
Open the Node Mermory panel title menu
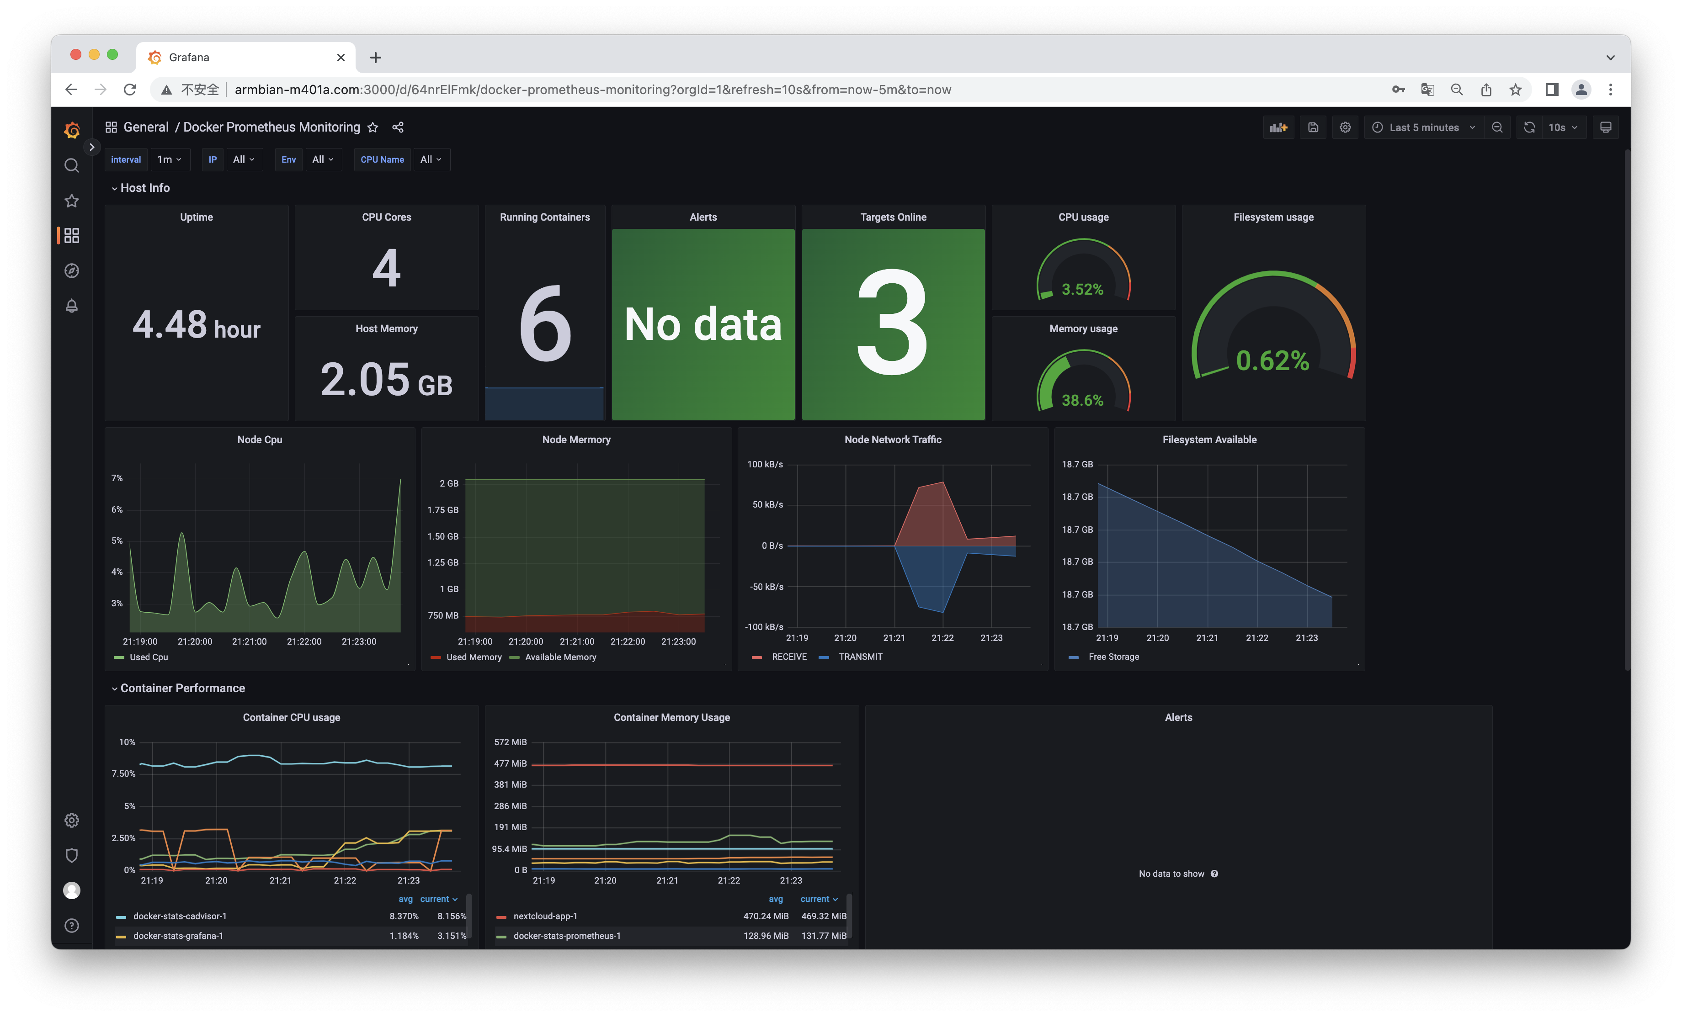576,440
